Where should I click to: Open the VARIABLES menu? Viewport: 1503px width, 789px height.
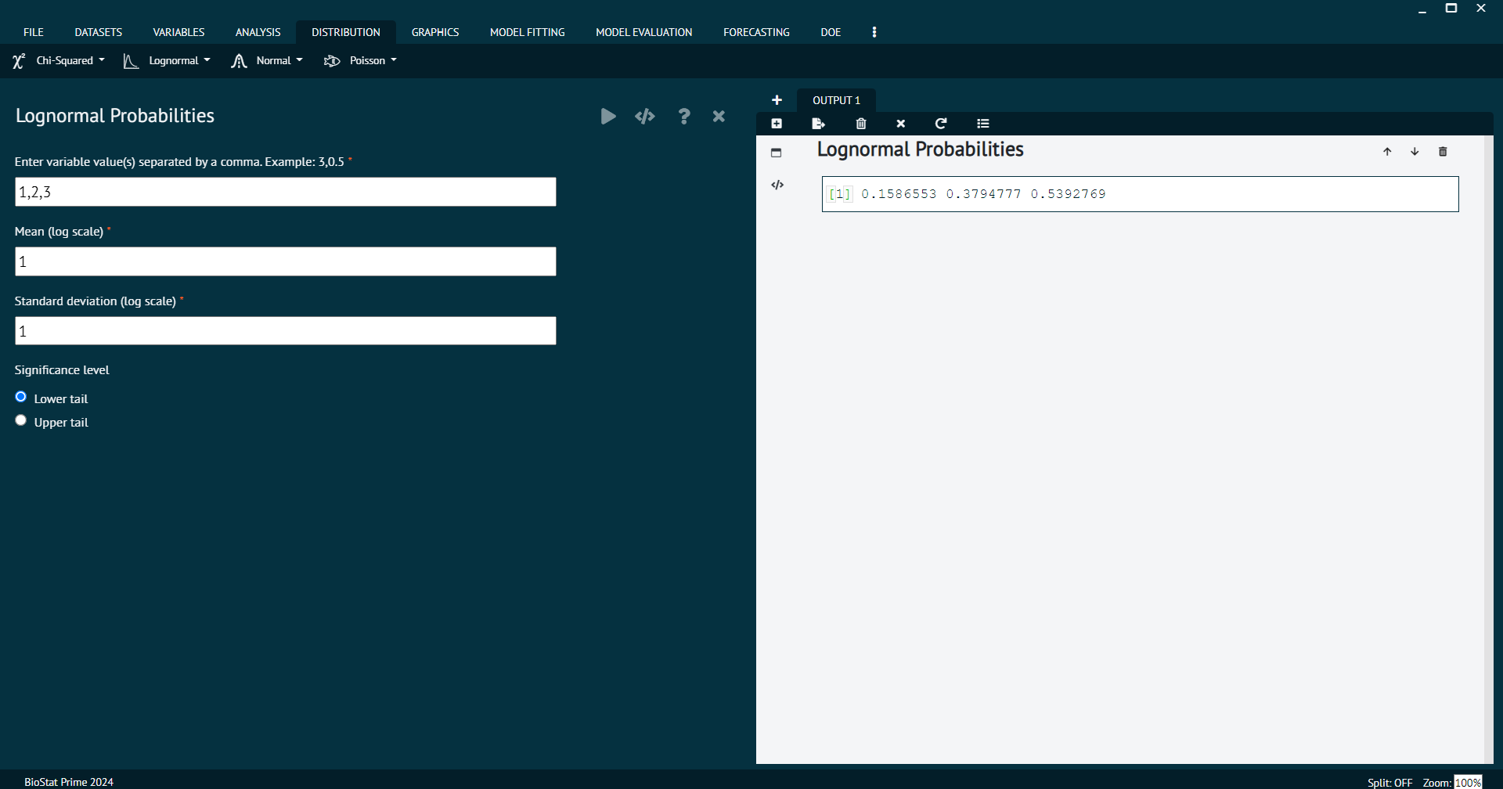[178, 32]
